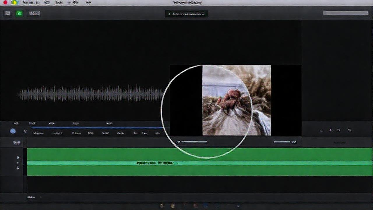Toggle the middle track header control for the green clip

pyautogui.click(x=17, y=163)
